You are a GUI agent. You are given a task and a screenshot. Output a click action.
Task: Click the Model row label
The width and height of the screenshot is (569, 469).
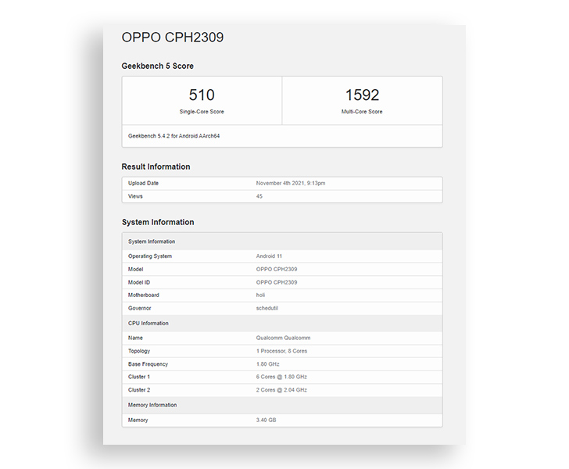click(135, 269)
